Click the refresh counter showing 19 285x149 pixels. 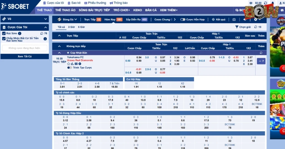coord(258,27)
